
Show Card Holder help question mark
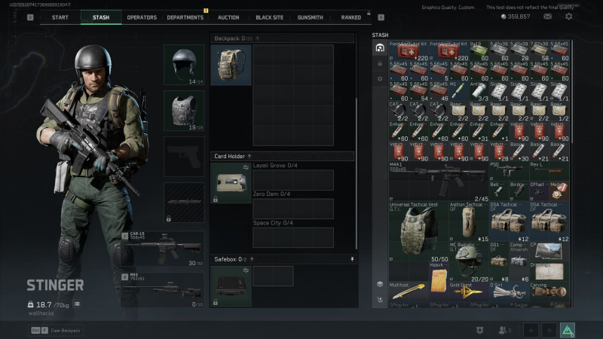pyautogui.click(x=249, y=156)
